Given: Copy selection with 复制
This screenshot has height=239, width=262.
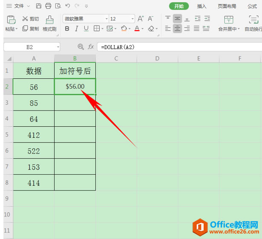Looking at the screenshot, I should (x=31, y=28).
